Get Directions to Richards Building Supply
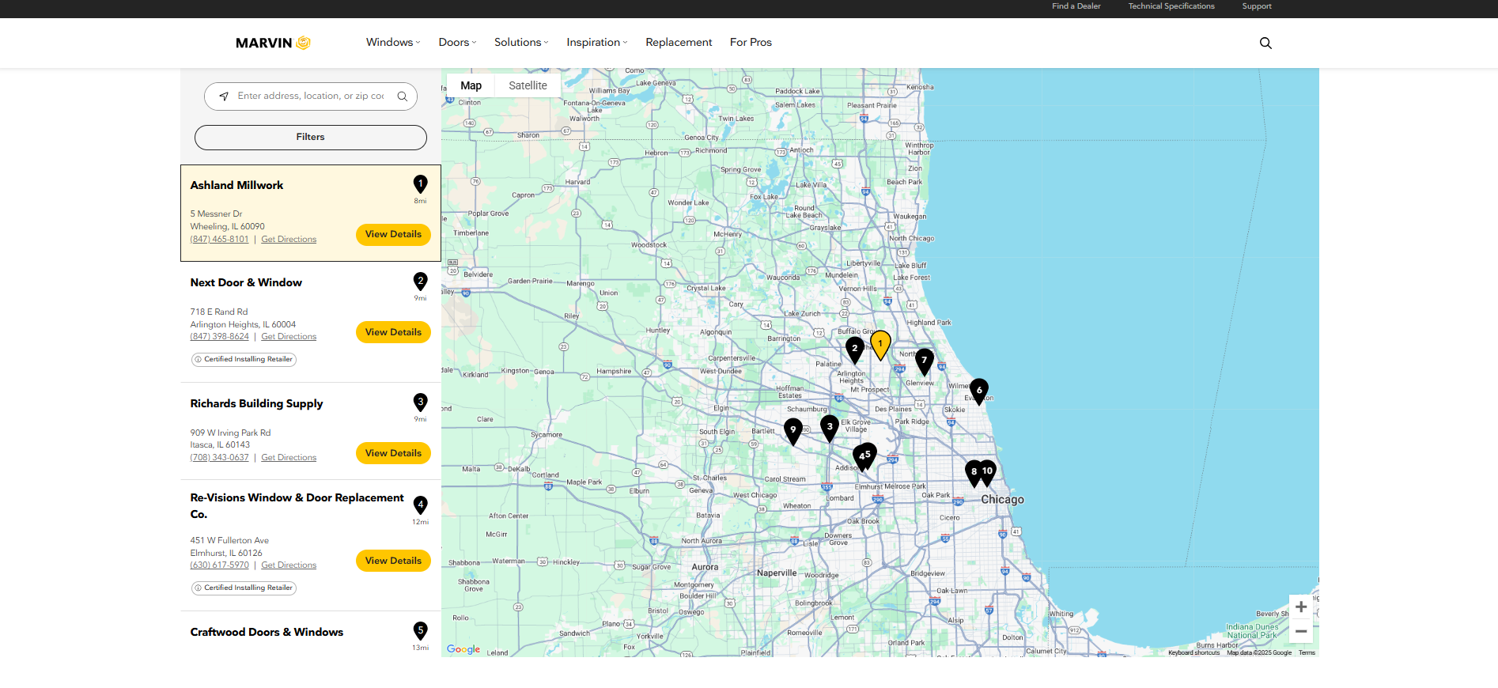This screenshot has height=688, width=1498. click(x=289, y=458)
